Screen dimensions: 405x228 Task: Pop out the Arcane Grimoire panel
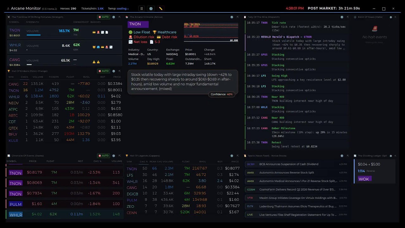pos(238,17)
